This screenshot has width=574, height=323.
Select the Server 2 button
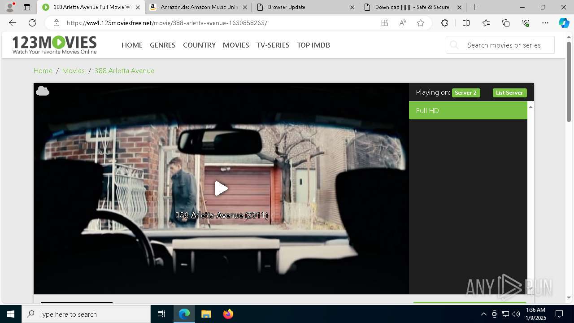(x=465, y=93)
